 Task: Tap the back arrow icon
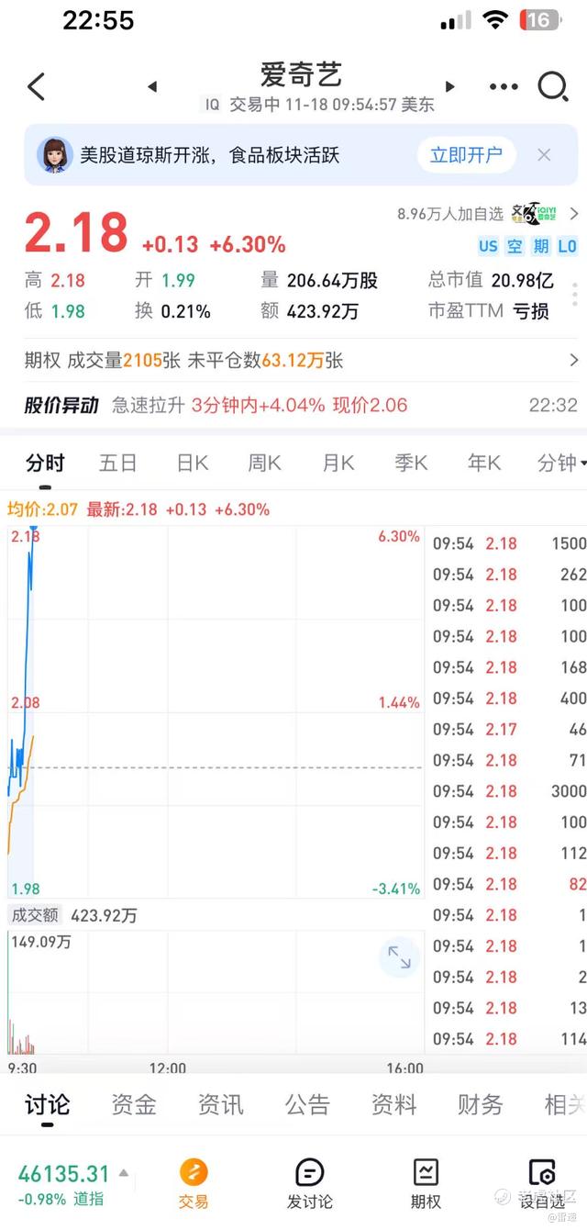click(x=36, y=87)
